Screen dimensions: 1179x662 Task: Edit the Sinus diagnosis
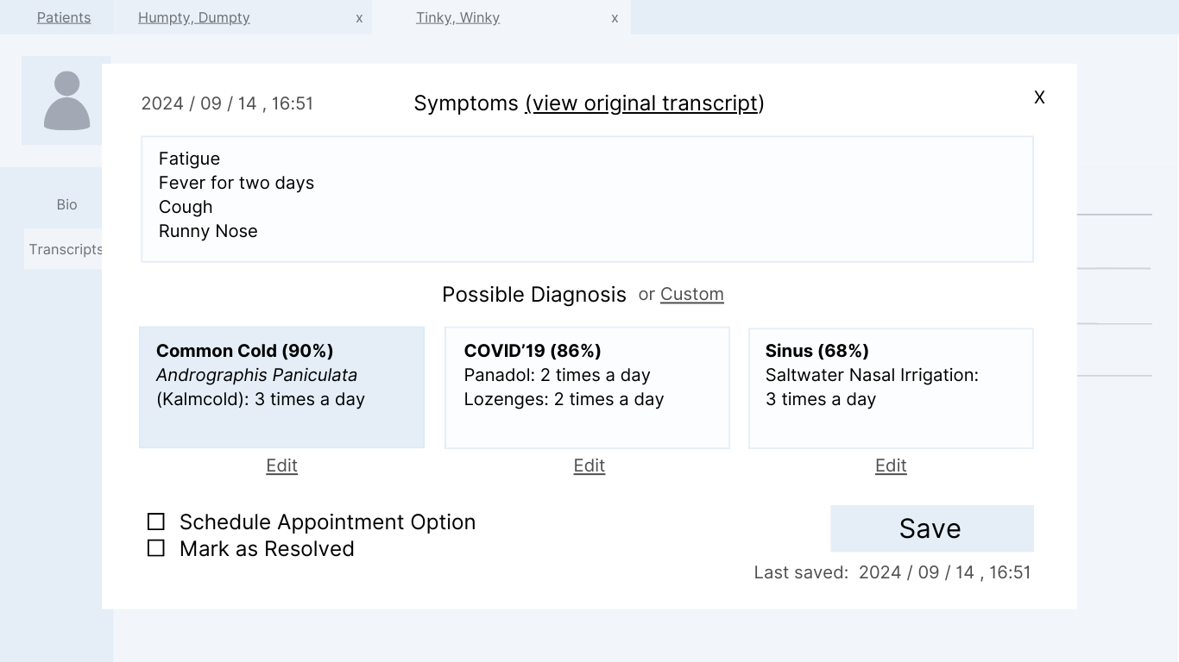pos(891,465)
